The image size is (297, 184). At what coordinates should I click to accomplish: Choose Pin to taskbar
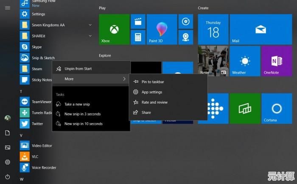pos(153,82)
